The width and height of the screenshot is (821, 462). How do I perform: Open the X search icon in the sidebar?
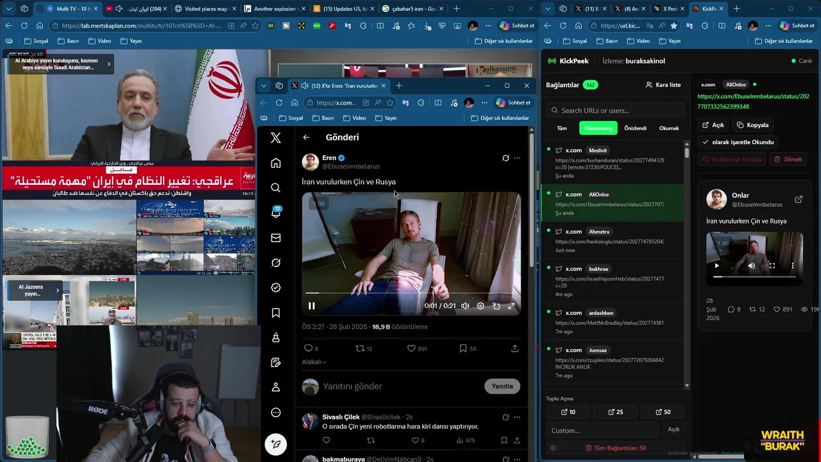276,188
